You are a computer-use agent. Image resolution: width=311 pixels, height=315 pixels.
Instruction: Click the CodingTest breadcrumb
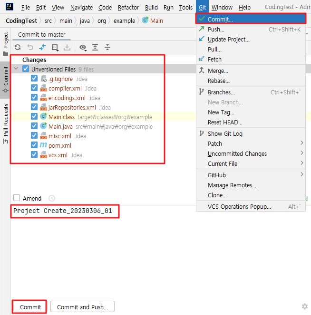click(21, 20)
